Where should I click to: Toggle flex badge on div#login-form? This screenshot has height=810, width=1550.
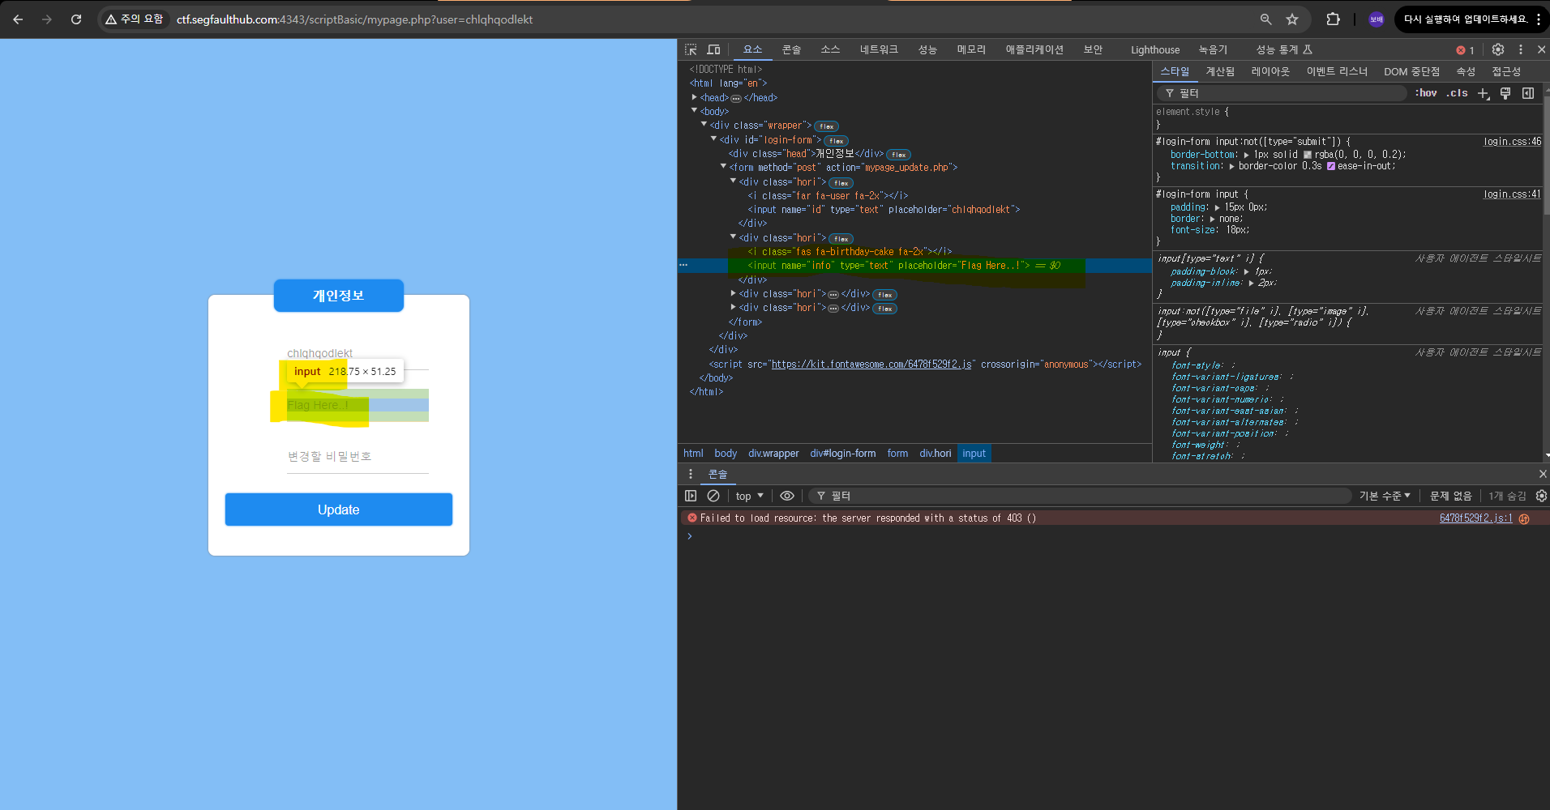pos(836,141)
